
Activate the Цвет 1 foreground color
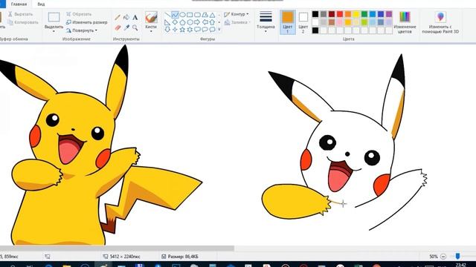pos(288,22)
